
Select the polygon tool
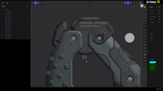pos(145,33)
